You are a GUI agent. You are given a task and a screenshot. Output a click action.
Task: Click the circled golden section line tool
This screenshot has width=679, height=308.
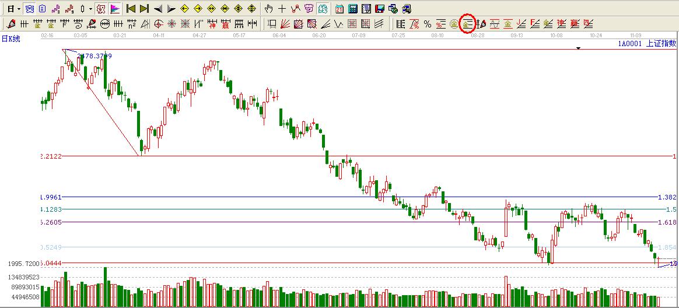[467, 24]
